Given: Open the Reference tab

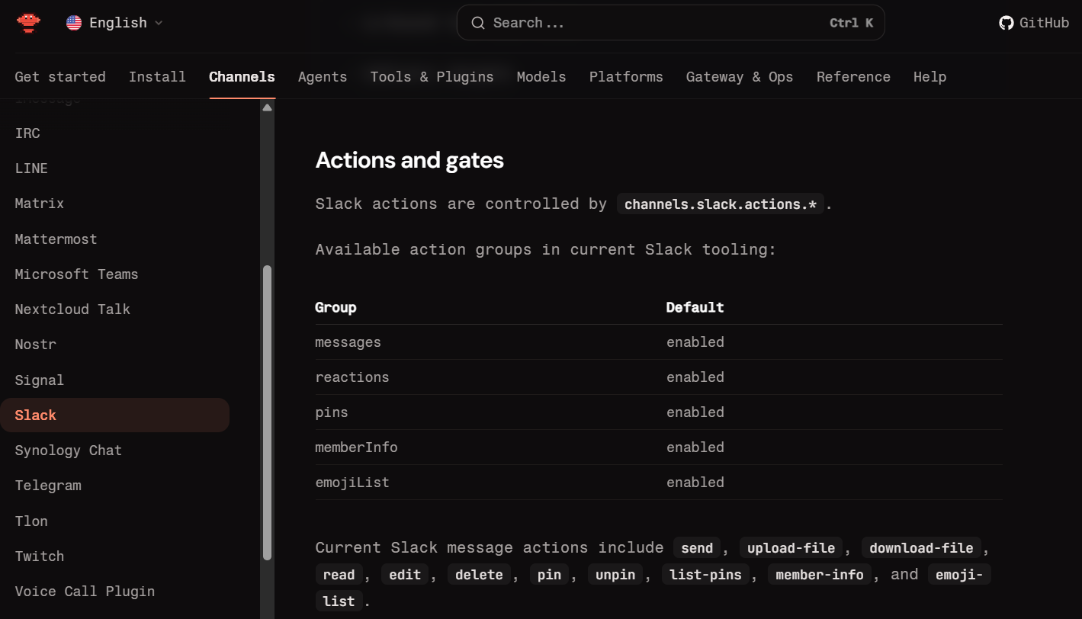Looking at the screenshot, I should (x=853, y=77).
